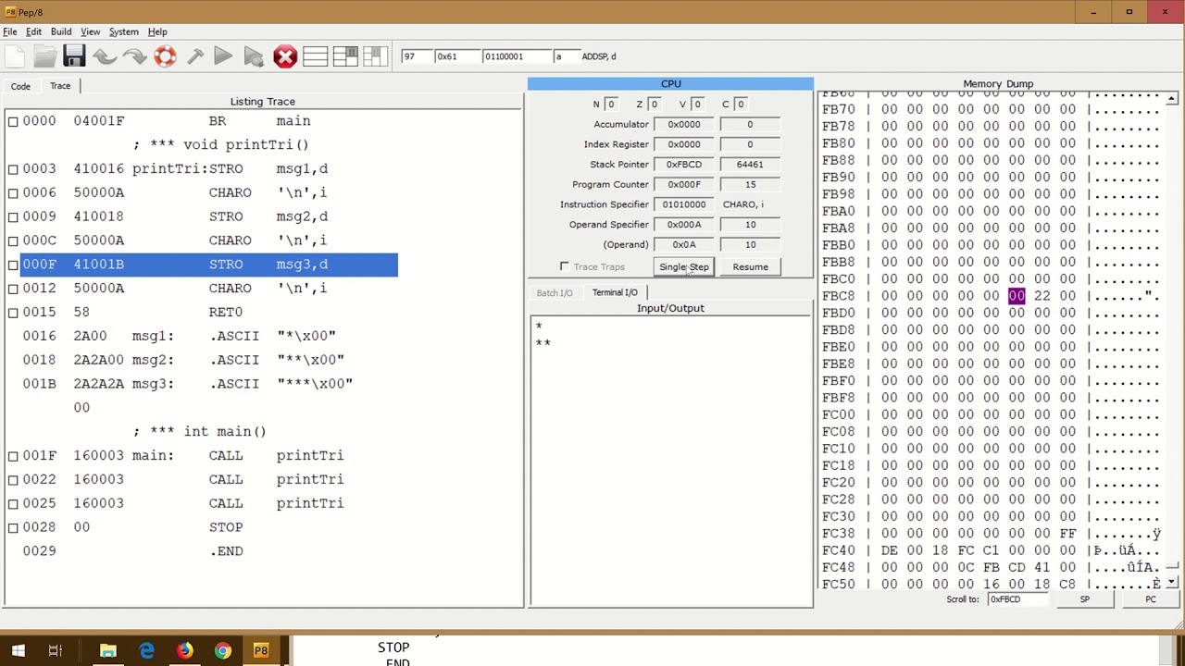Click memory dump scroll-down arrow
Viewport: 1185px width, 666px height.
click(x=1172, y=582)
